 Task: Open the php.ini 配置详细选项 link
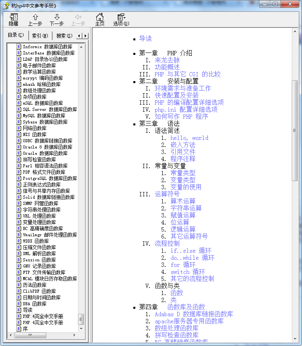(186, 110)
